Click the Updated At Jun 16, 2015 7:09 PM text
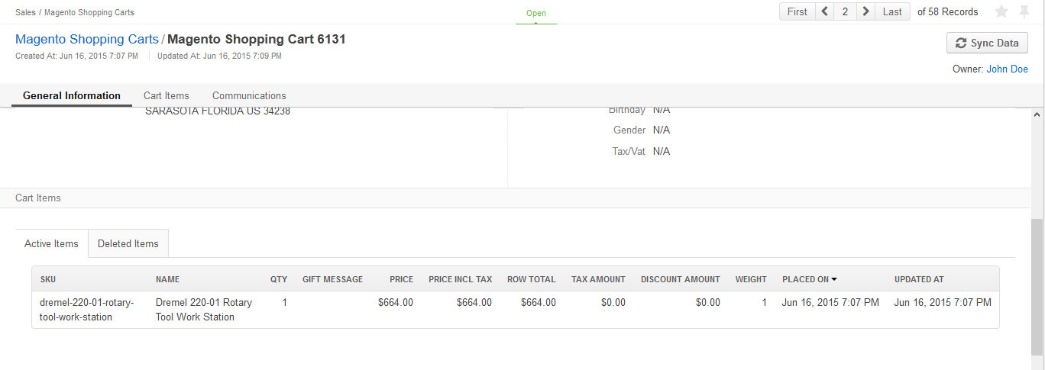The image size is (1045, 370). (x=219, y=56)
